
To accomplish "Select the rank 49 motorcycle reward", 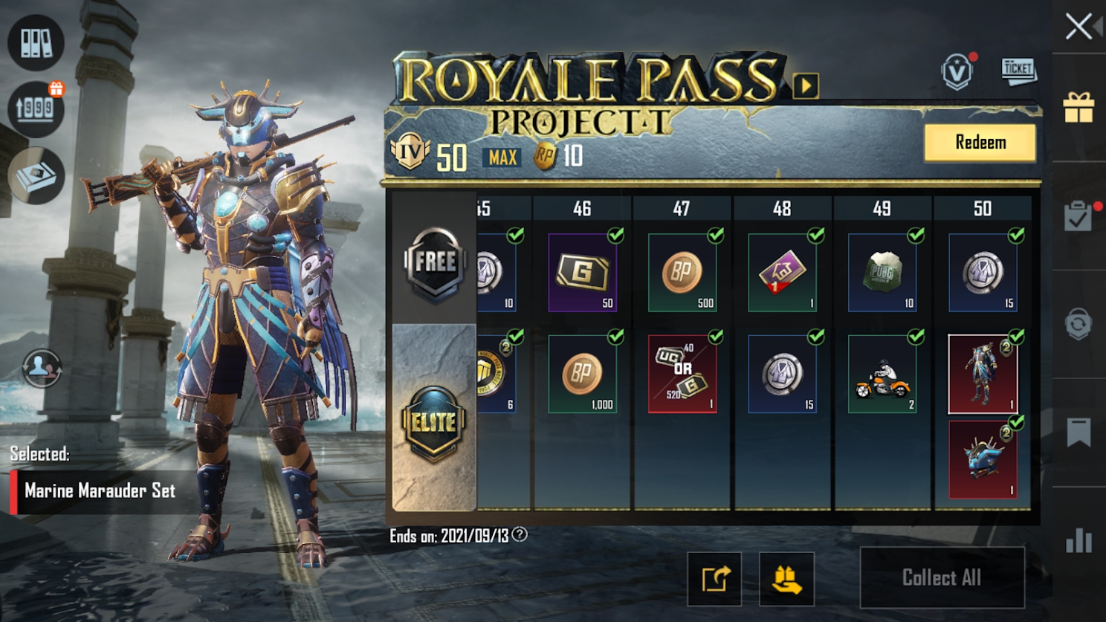I will point(882,374).
